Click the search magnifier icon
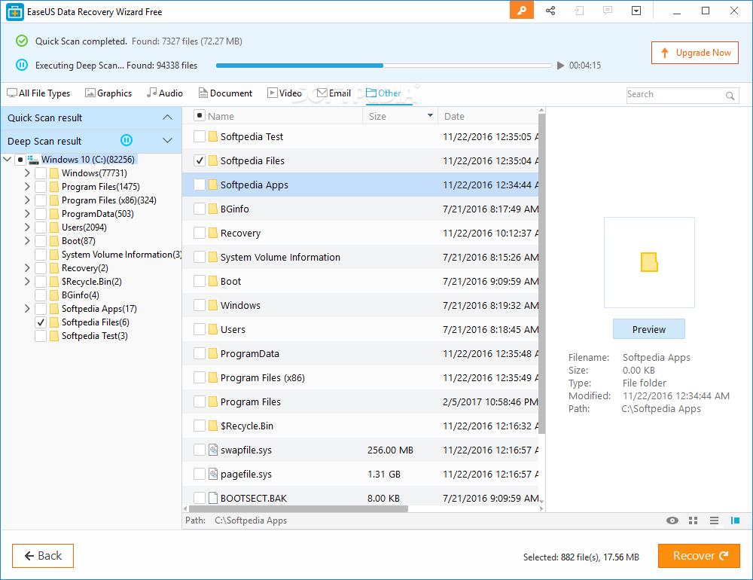 tap(730, 95)
